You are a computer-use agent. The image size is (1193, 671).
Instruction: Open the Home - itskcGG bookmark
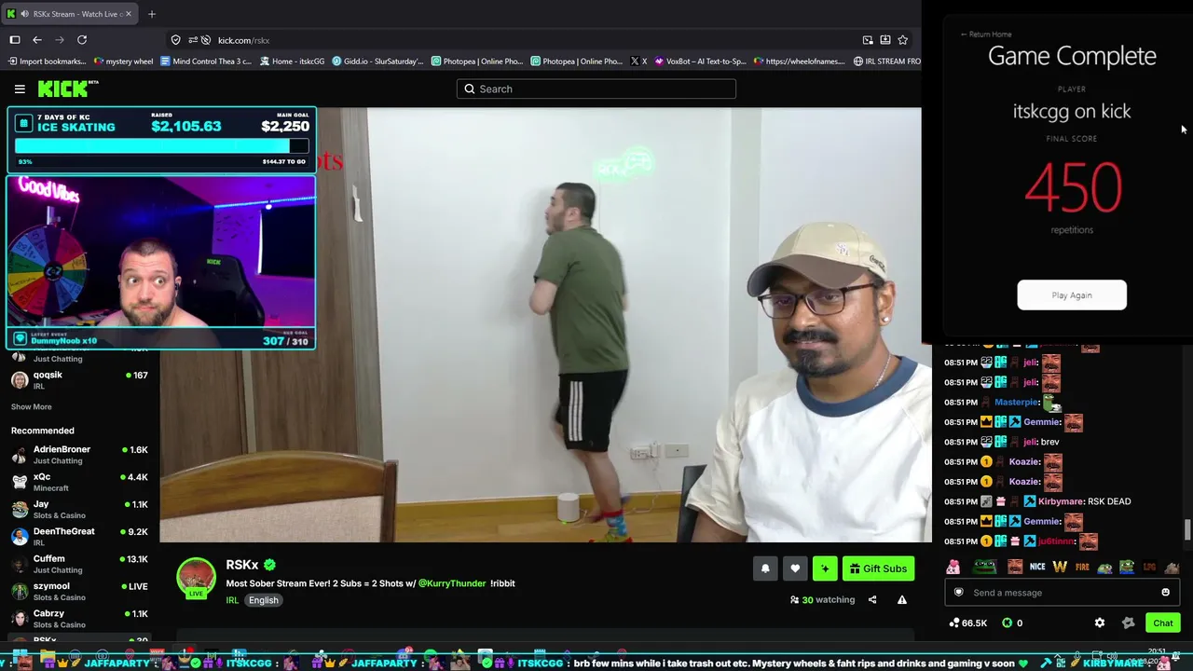pyautogui.click(x=292, y=62)
